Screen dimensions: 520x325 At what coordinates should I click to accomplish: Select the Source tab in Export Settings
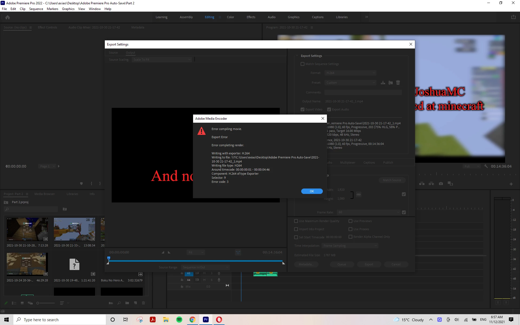click(113, 53)
